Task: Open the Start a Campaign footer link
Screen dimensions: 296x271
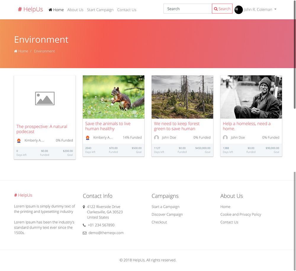Action: tap(165, 207)
